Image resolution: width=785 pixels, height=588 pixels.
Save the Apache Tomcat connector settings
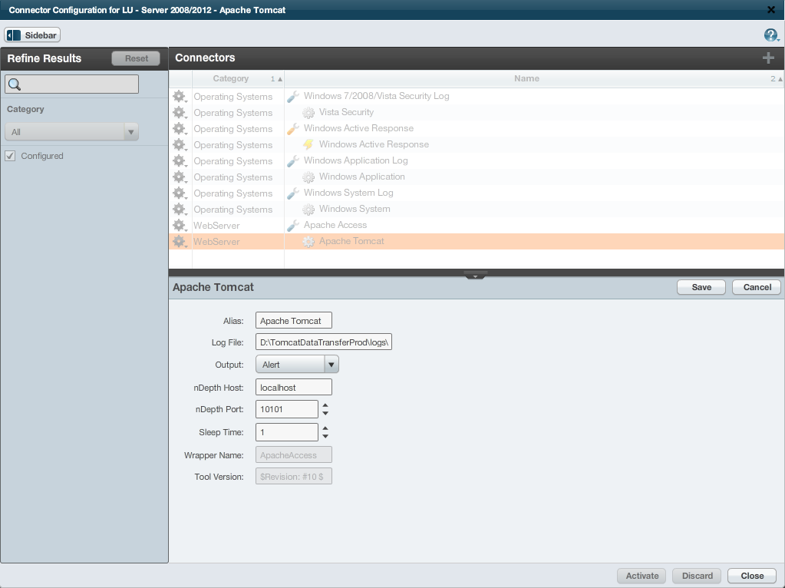pos(701,287)
